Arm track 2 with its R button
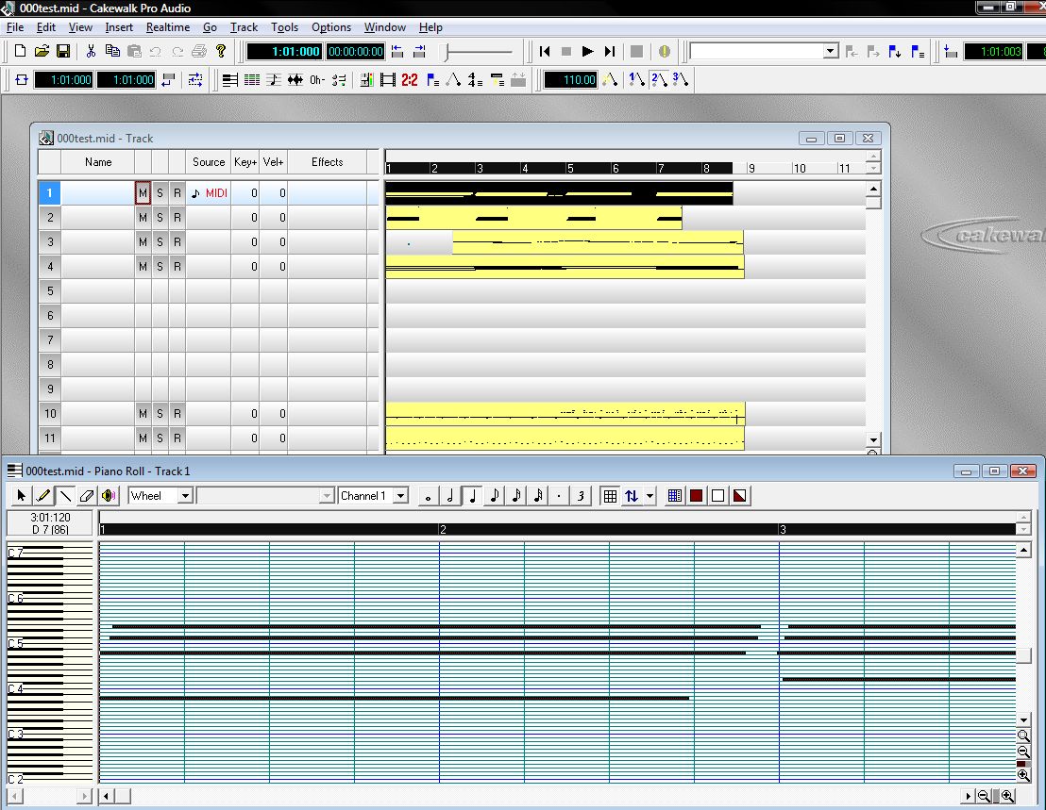 click(x=177, y=217)
